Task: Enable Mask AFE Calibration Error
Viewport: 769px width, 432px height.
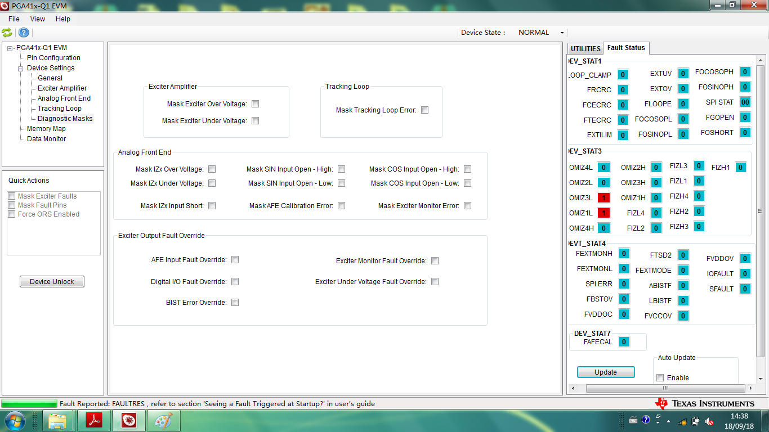Action: (342, 206)
